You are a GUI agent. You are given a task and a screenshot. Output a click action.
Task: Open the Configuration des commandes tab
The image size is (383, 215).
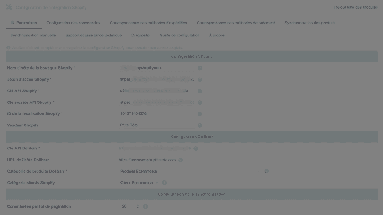[x=73, y=23]
